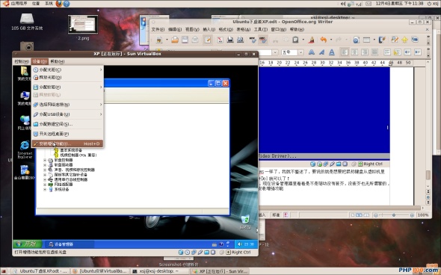Open VirtualBox 帮助(H) menu
441x275 pixels.
click(58, 61)
